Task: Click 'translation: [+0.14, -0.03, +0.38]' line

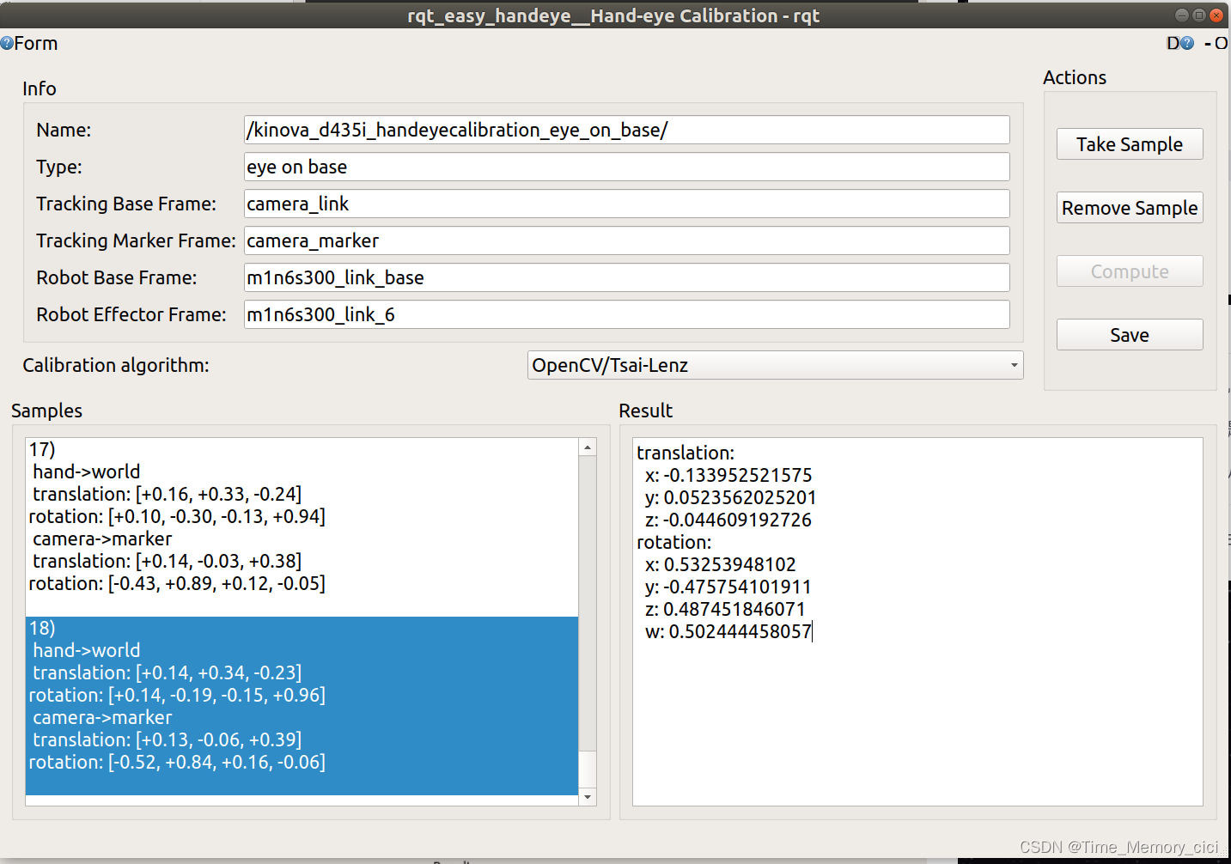Action: [x=167, y=561]
